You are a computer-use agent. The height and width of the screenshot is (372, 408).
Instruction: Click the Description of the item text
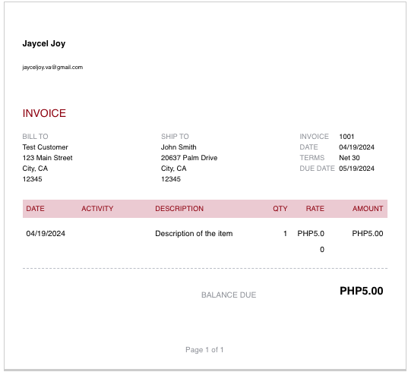(x=194, y=233)
